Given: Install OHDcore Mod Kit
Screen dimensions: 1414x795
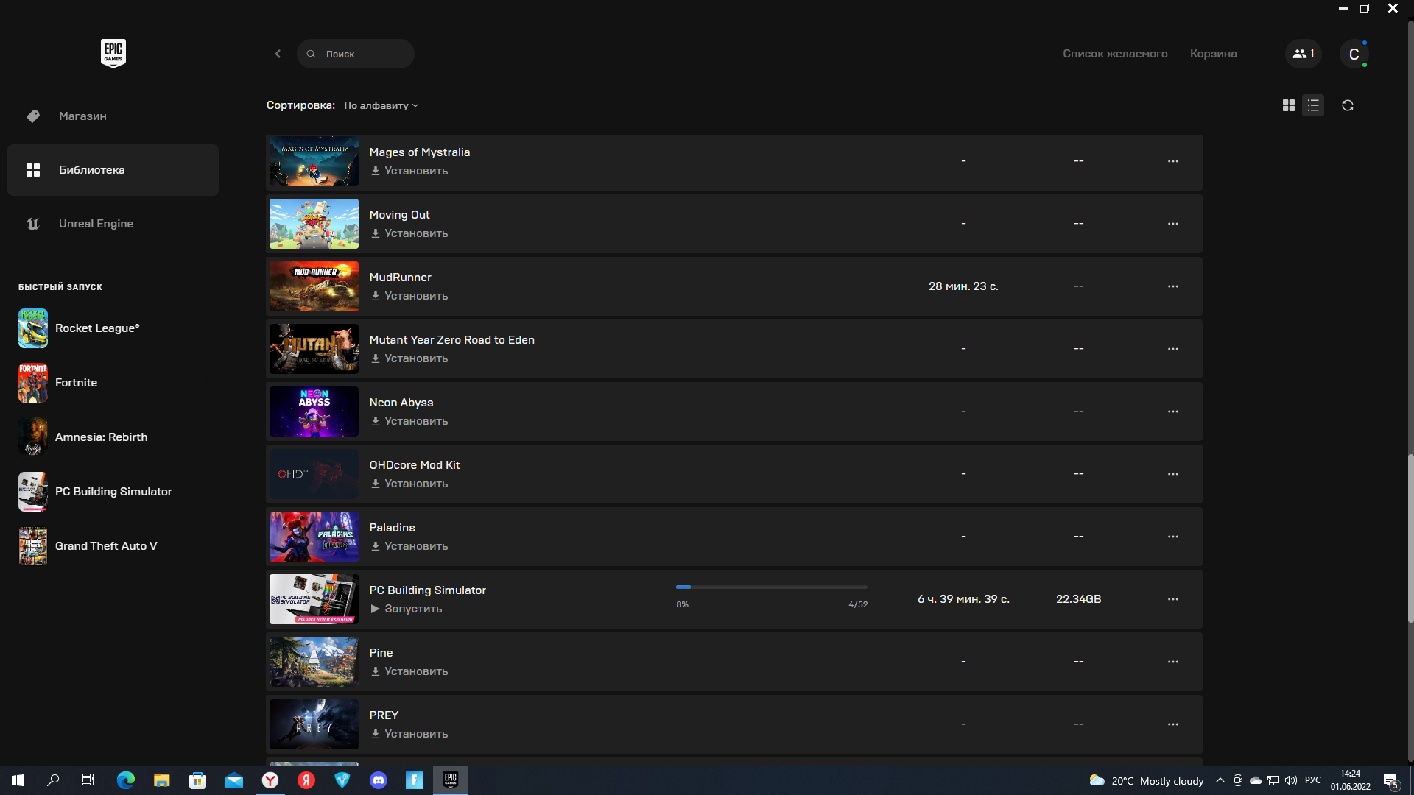Looking at the screenshot, I should [x=409, y=484].
